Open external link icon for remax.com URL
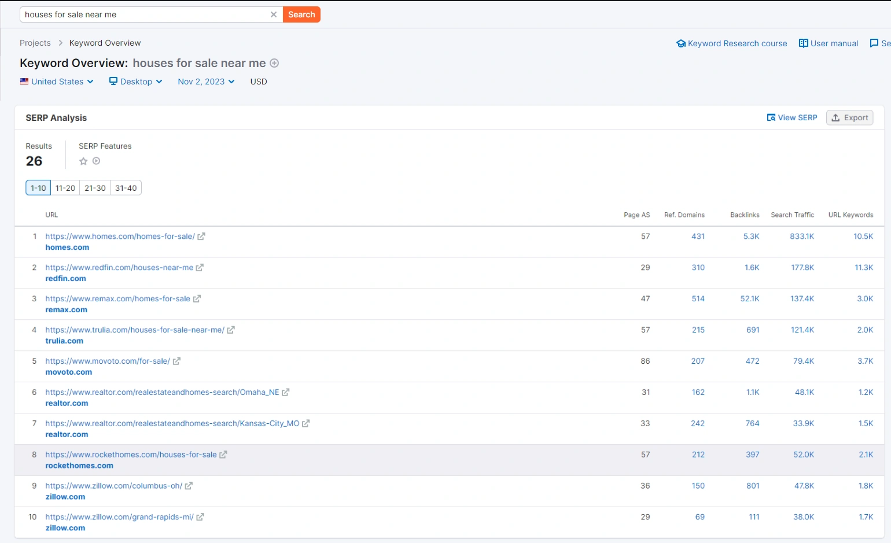 (197, 299)
